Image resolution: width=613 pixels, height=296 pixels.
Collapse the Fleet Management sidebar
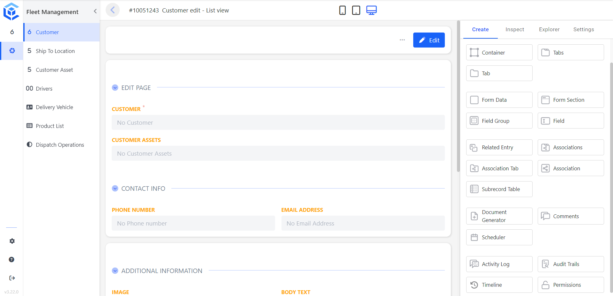point(95,11)
